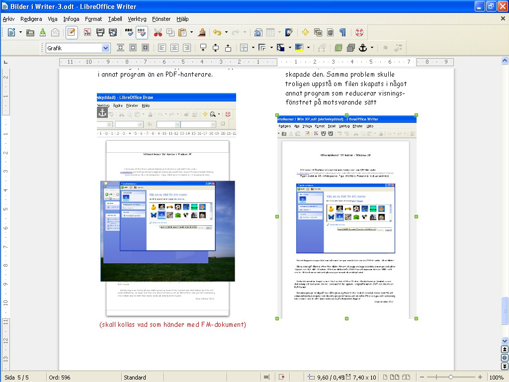Image resolution: width=509 pixels, height=382 pixels.
Task: Click the zoom out minus button
Action: [422, 377]
